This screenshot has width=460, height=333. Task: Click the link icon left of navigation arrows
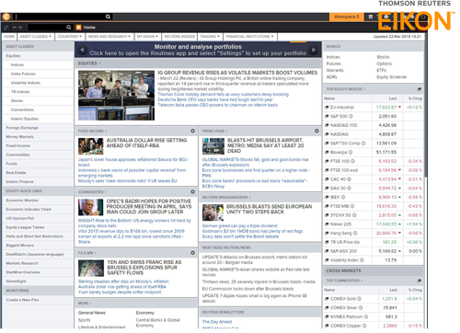coord(6,28)
